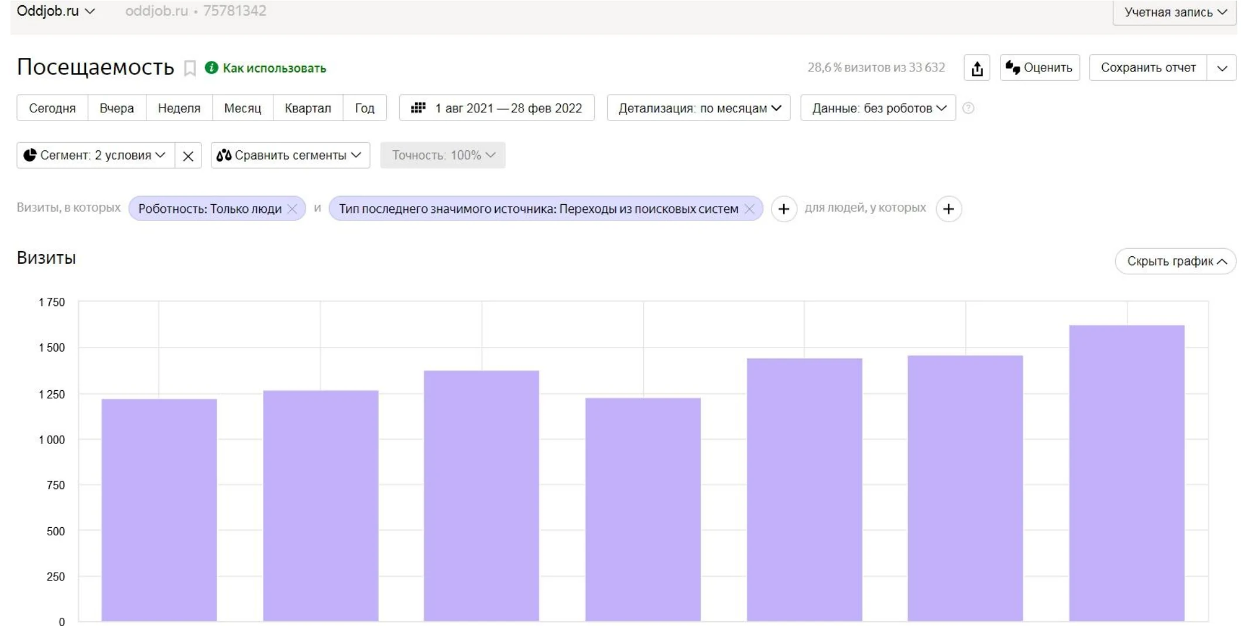Click the Оценить button
This screenshot has width=1241, height=626.
1040,68
